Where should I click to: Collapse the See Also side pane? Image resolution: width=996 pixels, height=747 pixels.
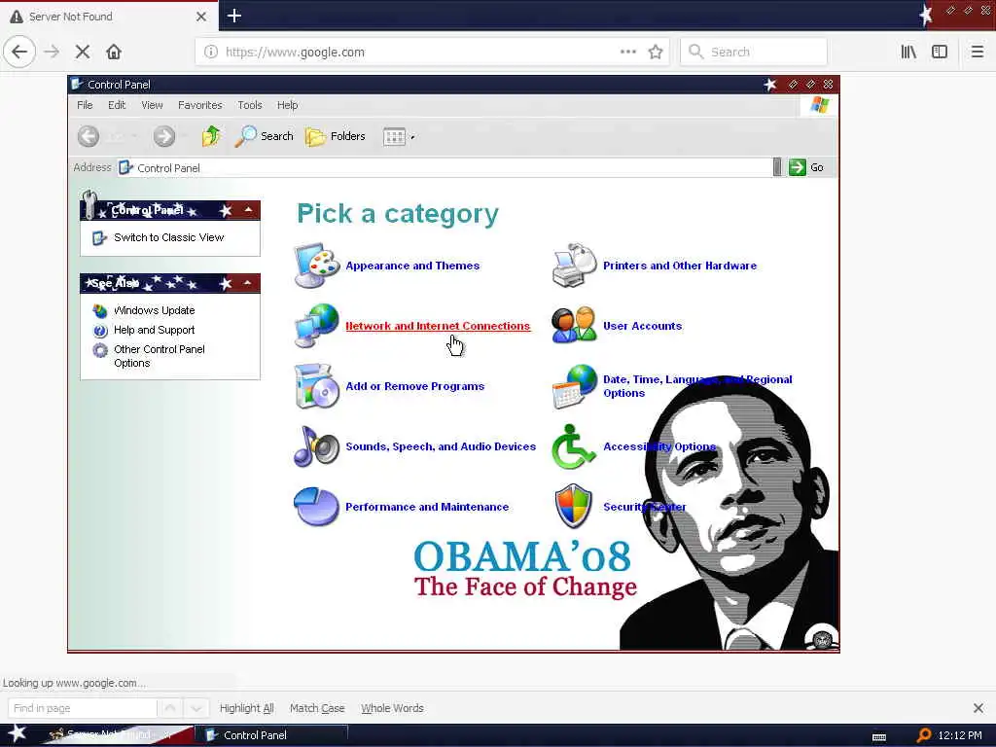(248, 283)
